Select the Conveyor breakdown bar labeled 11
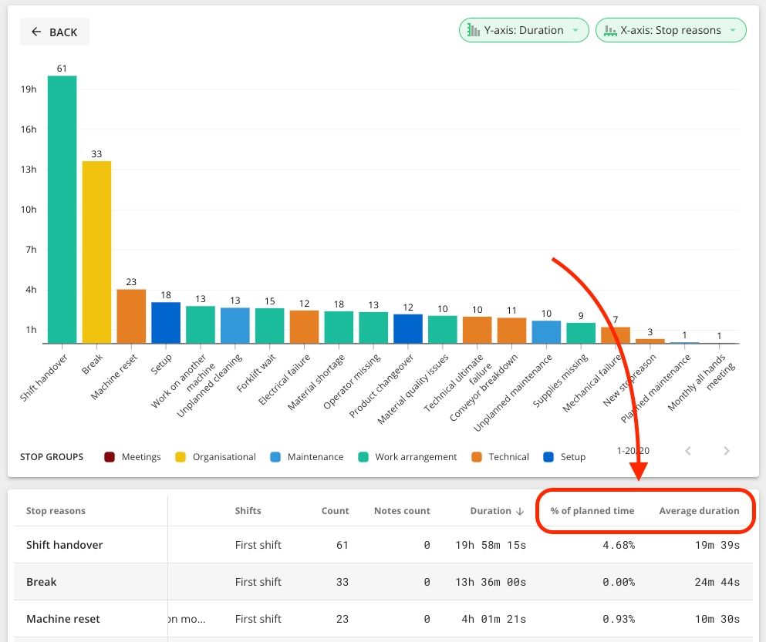The width and height of the screenshot is (766, 642). pyautogui.click(x=512, y=331)
